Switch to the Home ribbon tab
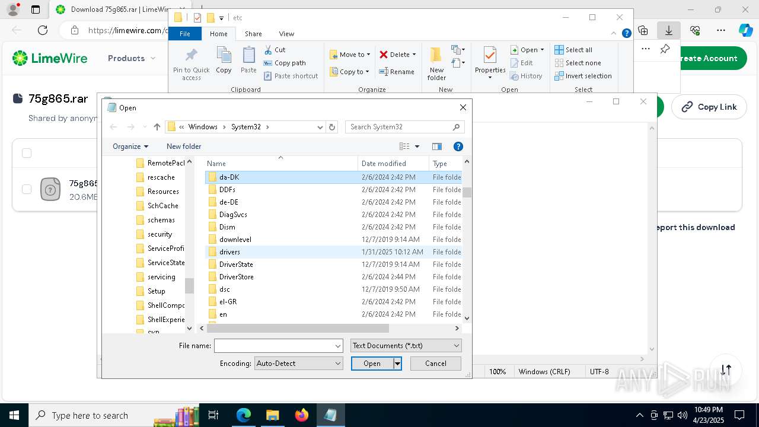The image size is (759, 427). point(218,34)
